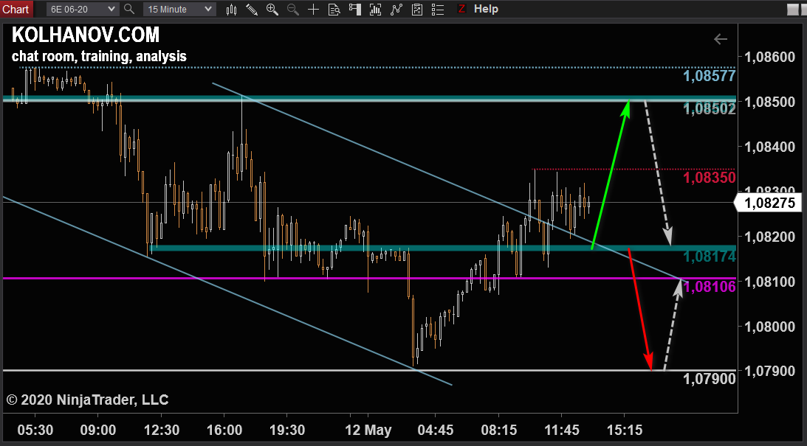Activate the Zoom In magnifier tool
The image size is (807, 446).
click(272, 10)
